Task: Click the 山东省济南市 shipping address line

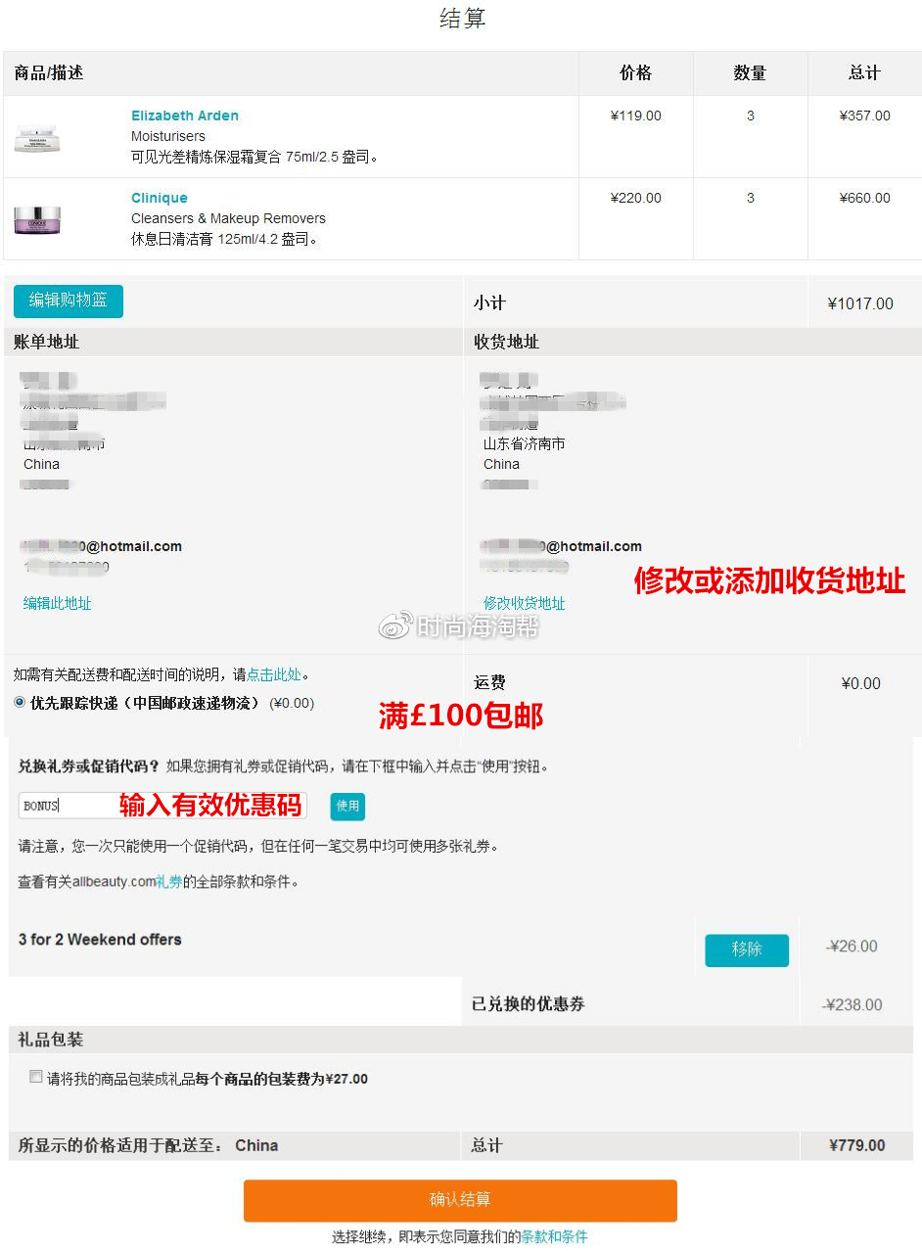Action: (524, 443)
